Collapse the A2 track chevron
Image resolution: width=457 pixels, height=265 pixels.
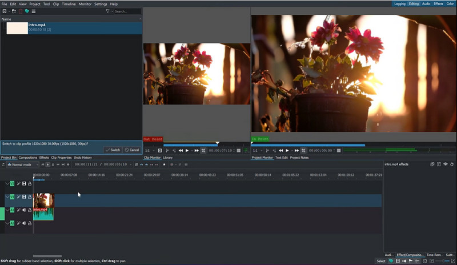pos(7,223)
